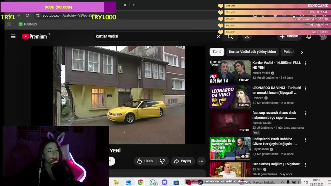The height and width of the screenshot is (186, 331).
Task: Open the 25 Film channel name
Action: (257, 169)
